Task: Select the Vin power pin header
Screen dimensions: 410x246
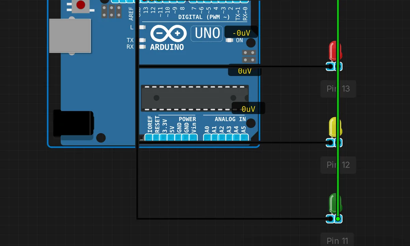Action: tap(194, 137)
